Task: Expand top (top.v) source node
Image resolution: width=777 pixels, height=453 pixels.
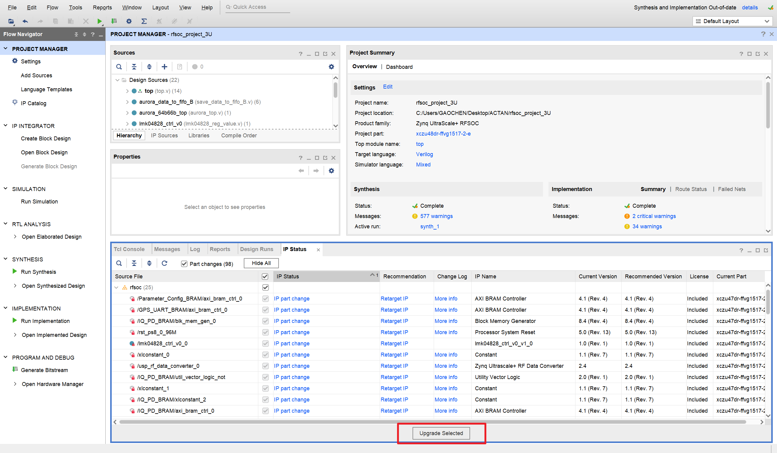Action: pos(127,91)
